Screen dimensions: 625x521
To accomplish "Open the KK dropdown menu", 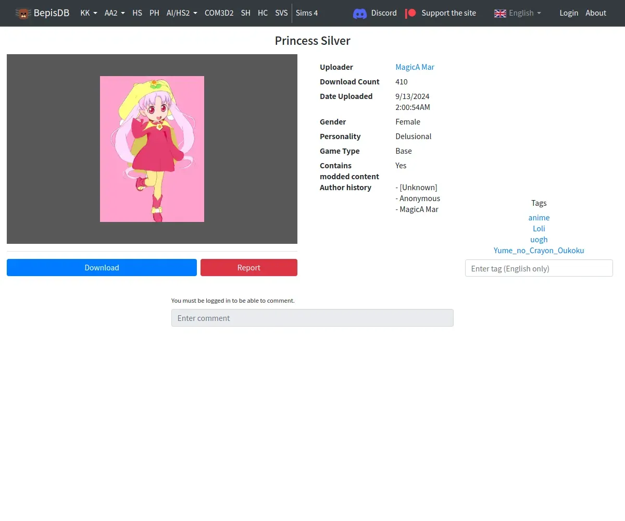I will click(x=89, y=13).
